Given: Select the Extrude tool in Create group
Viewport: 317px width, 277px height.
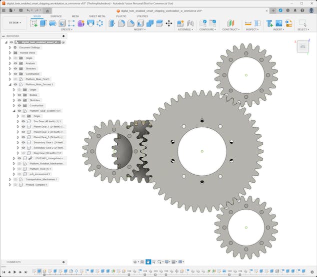Looking at the screenshot, I should click(x=43, y=23).
